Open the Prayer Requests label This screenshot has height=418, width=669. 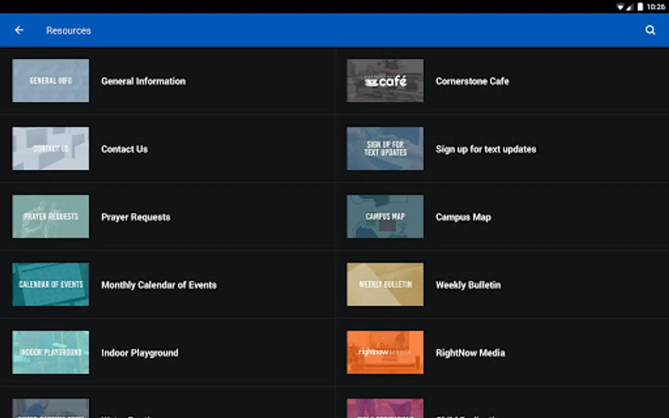tap(136, 217)
